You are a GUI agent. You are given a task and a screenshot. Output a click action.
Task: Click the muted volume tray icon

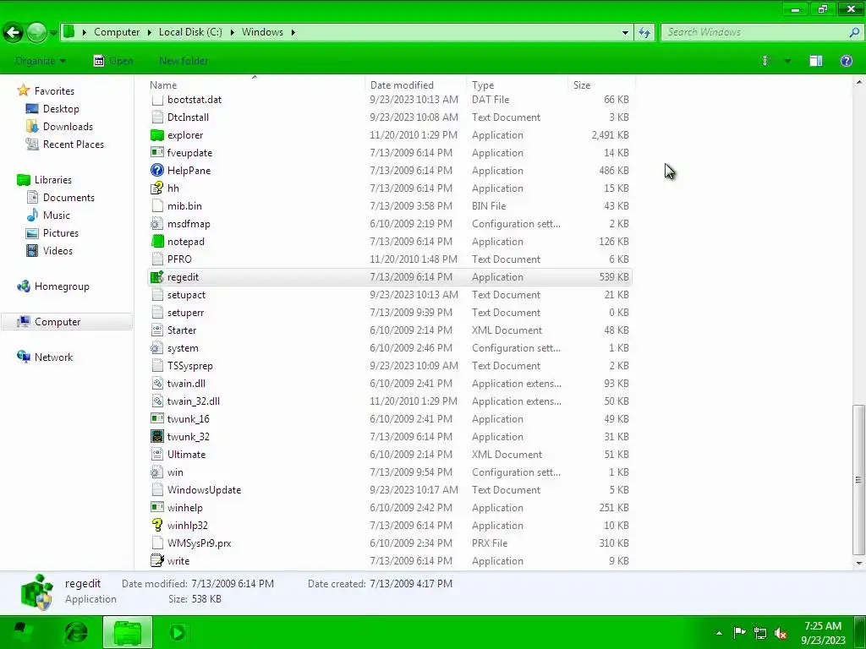781,633
